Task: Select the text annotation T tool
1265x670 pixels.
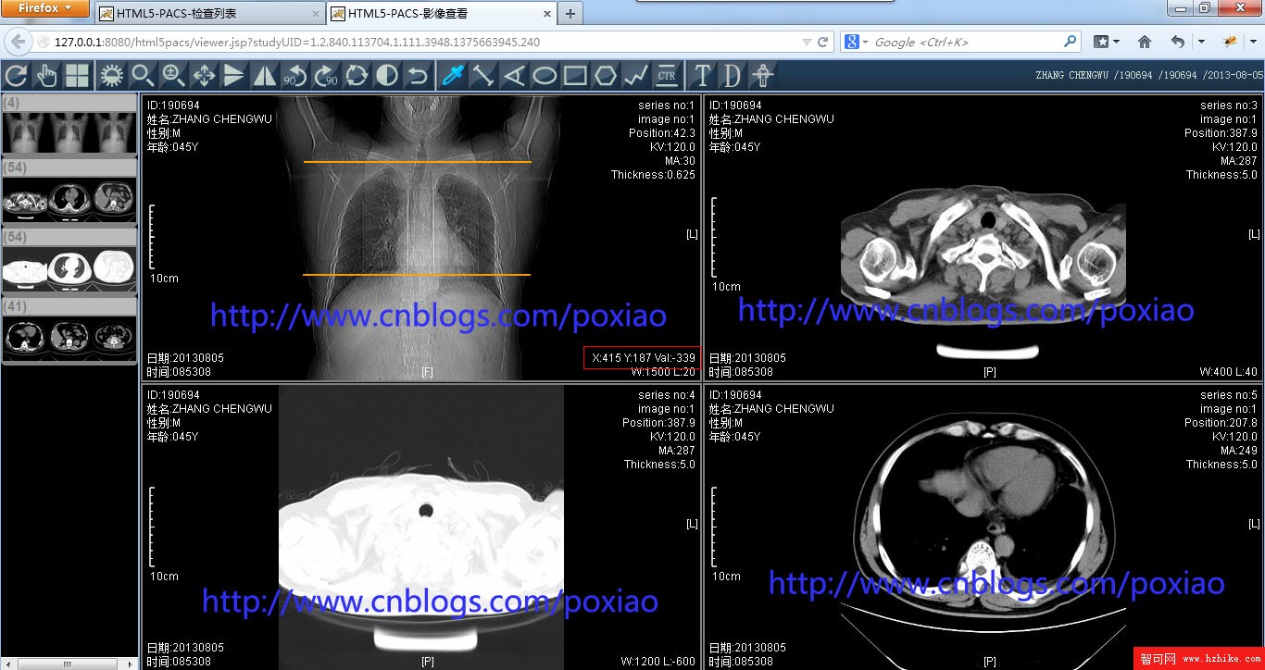Action: (702, 76)
